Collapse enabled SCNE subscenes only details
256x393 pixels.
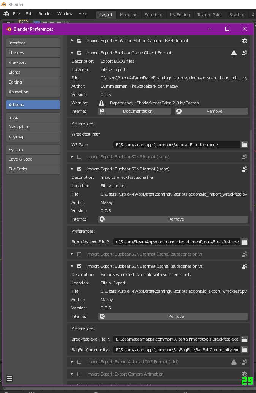72,267
